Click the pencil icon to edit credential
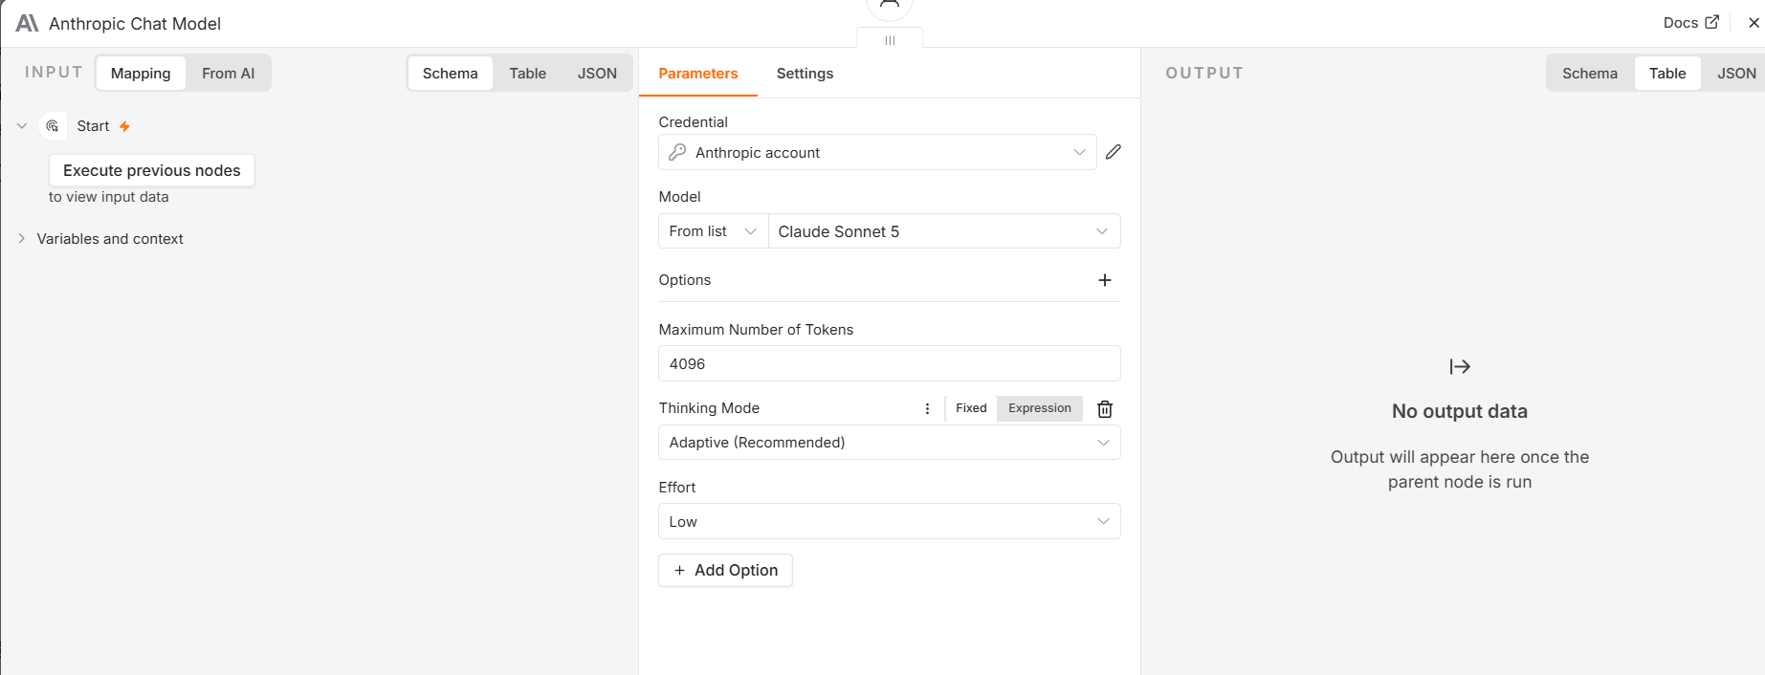 tap(1114, 152)
